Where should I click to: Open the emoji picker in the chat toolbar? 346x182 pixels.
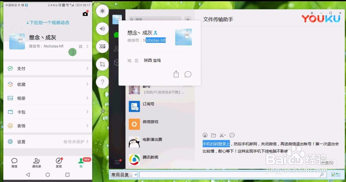pos(205,135)
